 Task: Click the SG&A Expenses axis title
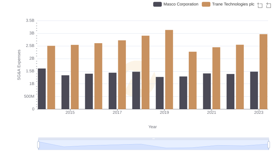(x=19, y=65)
